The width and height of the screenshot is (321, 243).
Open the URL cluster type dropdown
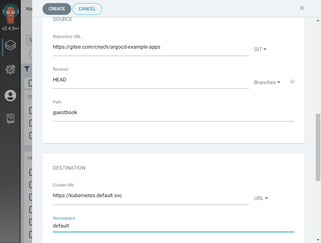[261, 198]
